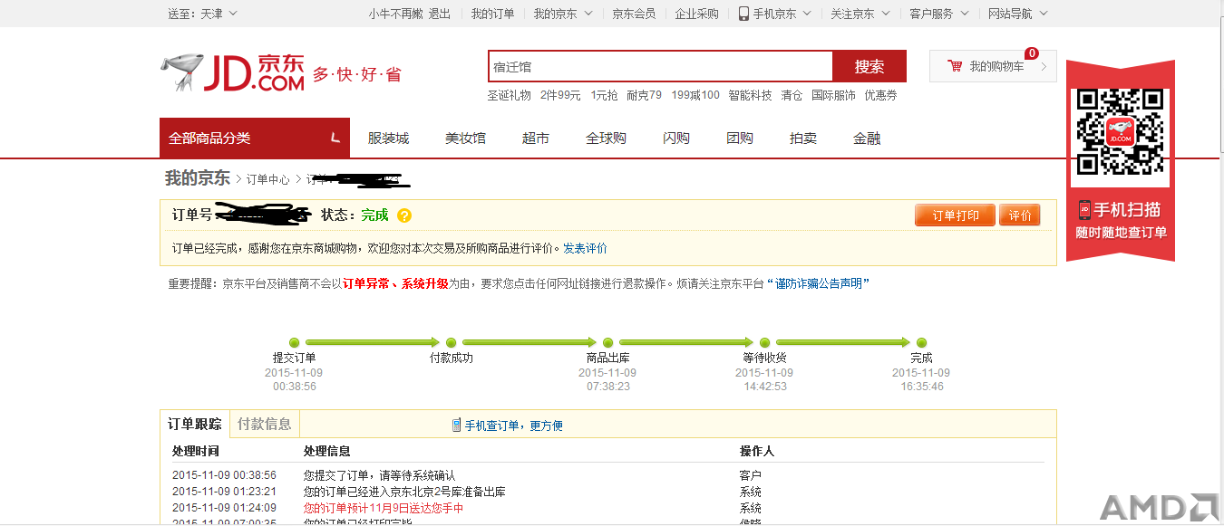Click 手机查订单，更方便 link
Screen dimensions: 1224x526
pos(514,426)
